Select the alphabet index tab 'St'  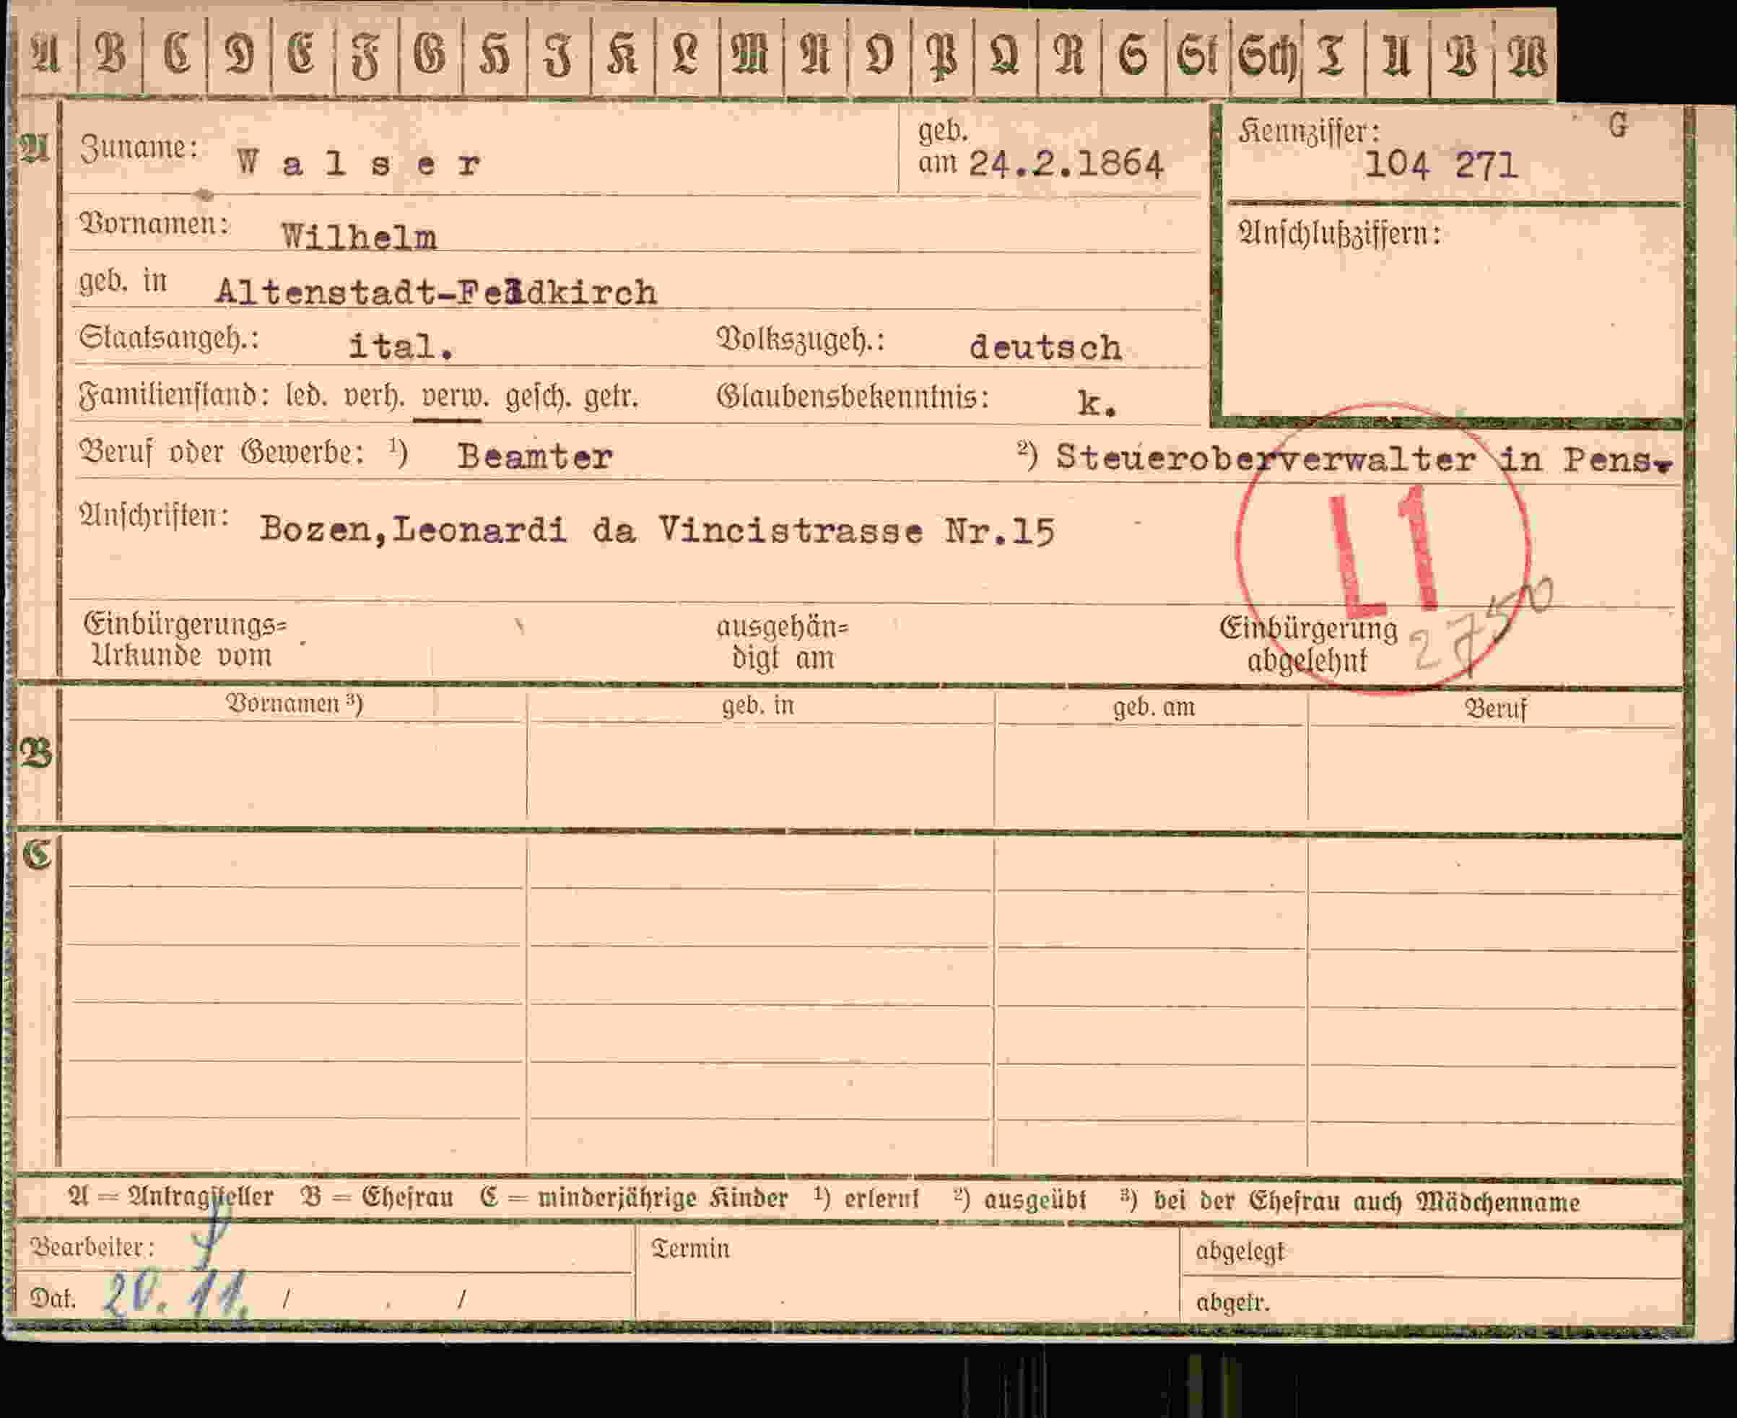tap(1197, 56)
